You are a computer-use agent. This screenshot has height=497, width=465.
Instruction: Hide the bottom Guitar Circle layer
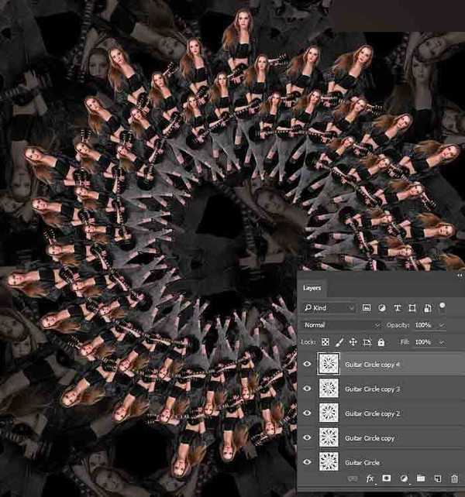point(308,462)
